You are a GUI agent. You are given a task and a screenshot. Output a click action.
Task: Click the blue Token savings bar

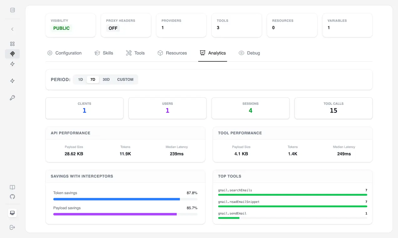pyautogui.click(x=117, y=199)
